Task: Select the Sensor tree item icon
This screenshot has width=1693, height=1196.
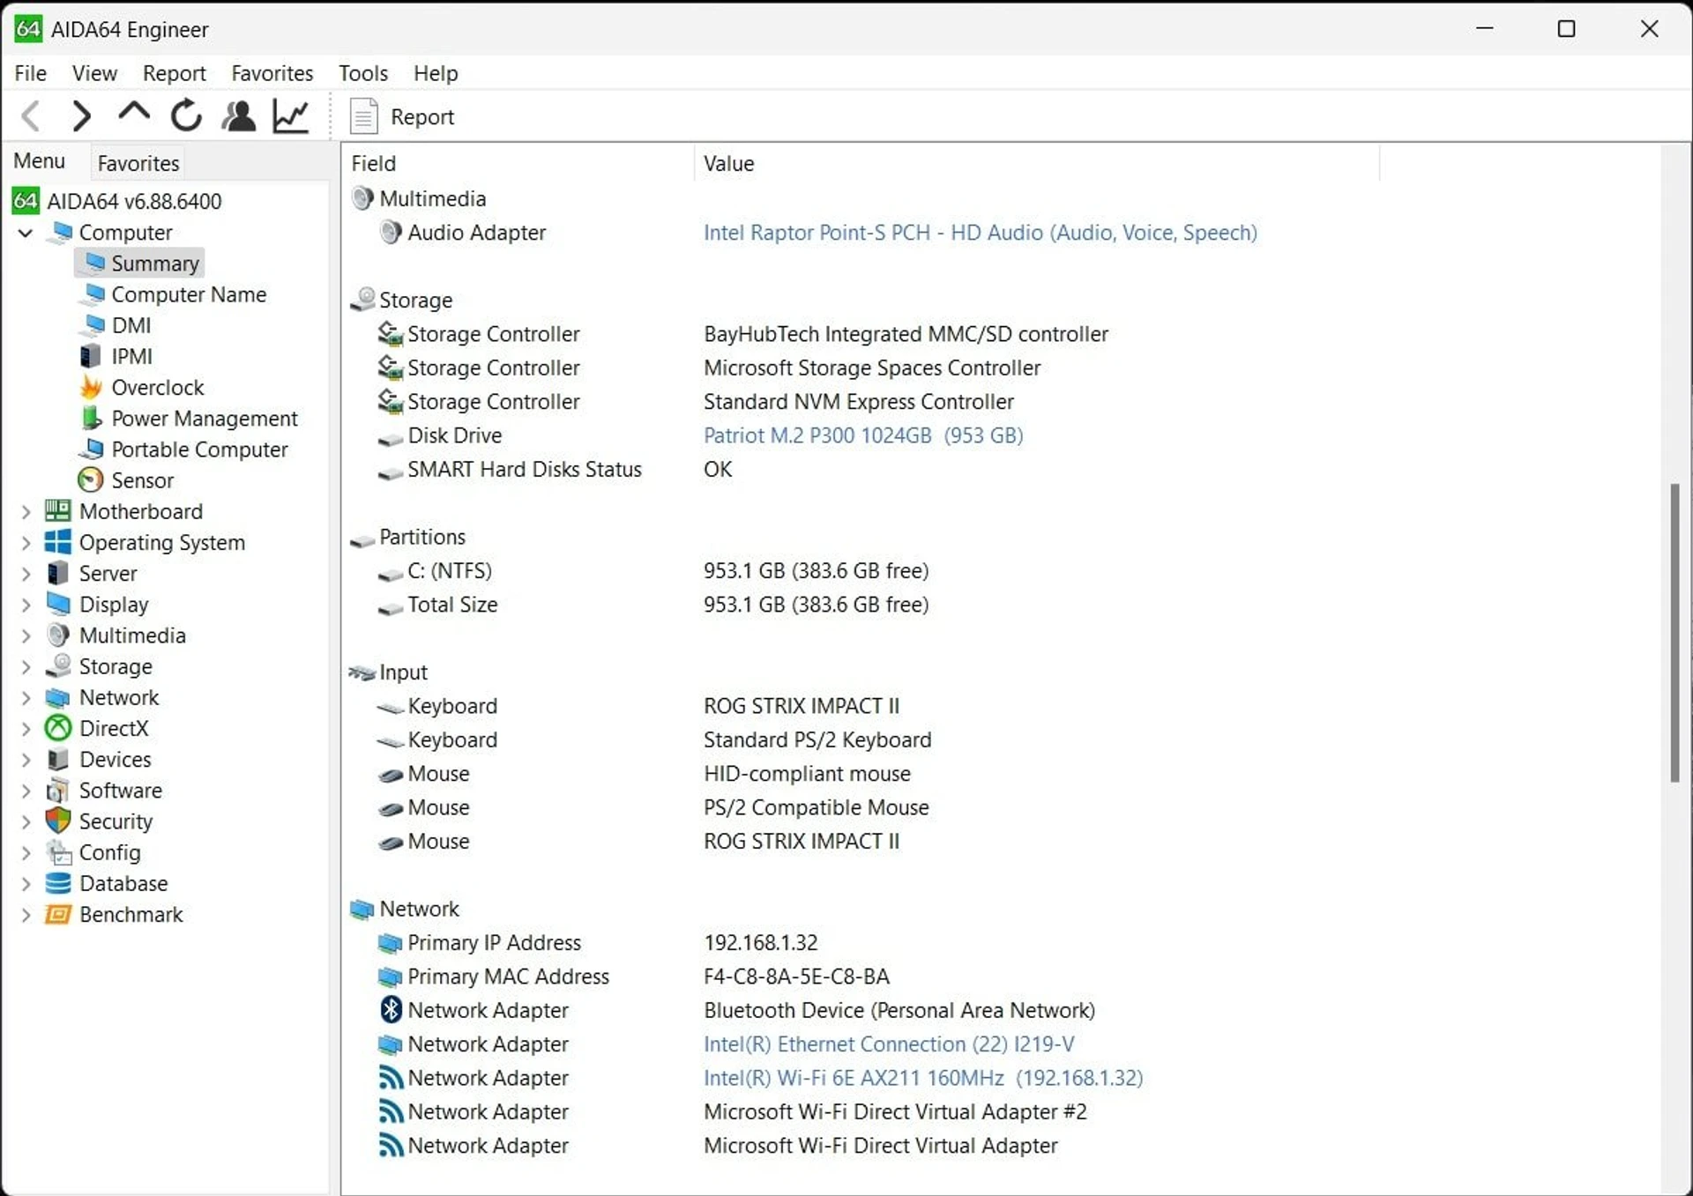Action: pyautogui.click(x=90, y=479)
